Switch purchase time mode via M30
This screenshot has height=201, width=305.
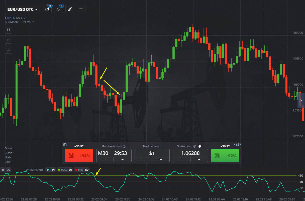pyautogui.click(x=103, y=153)
